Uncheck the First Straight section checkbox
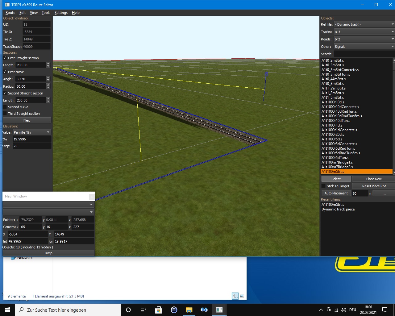 (5, 58)
